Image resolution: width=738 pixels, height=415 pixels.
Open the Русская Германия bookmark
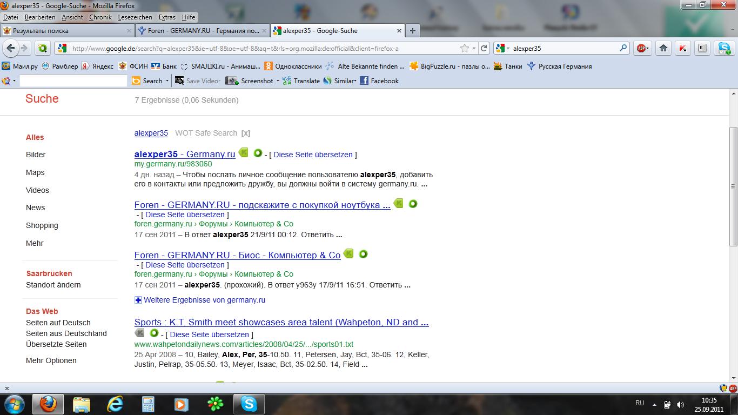click(559, 66)
